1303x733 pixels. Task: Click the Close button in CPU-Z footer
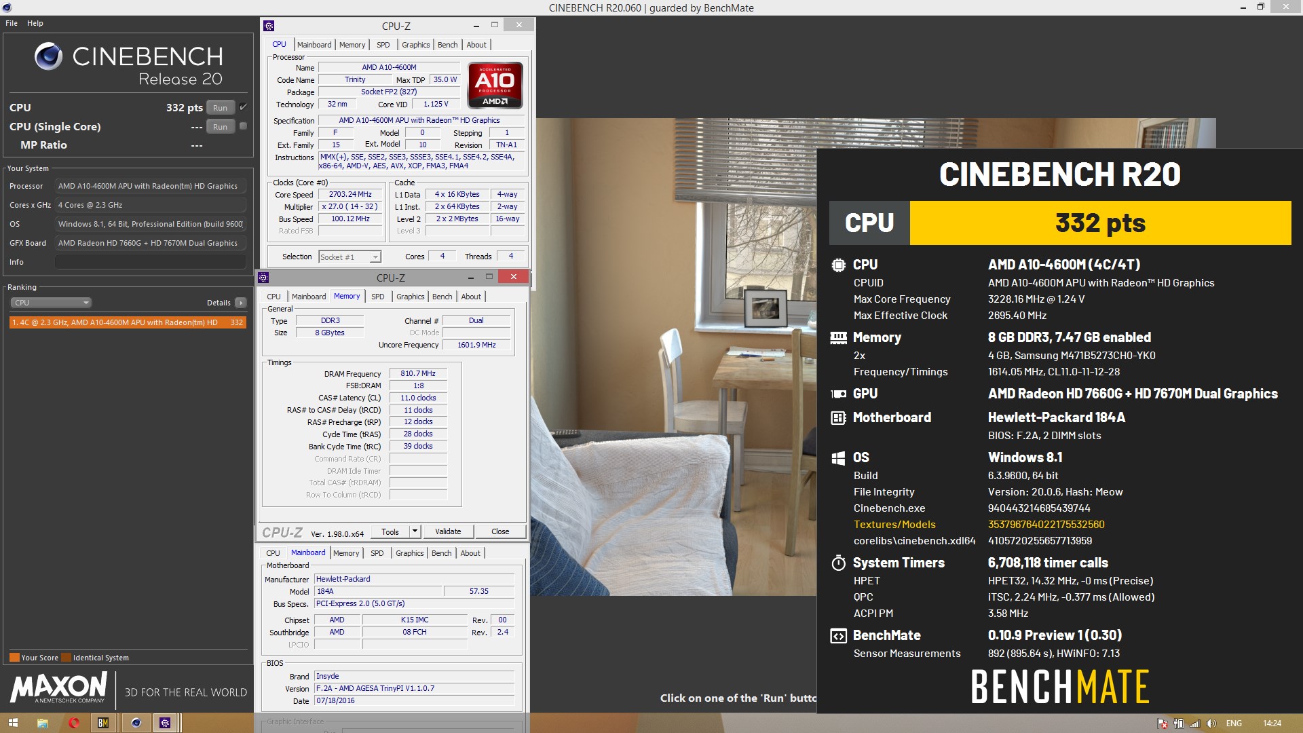500,531
